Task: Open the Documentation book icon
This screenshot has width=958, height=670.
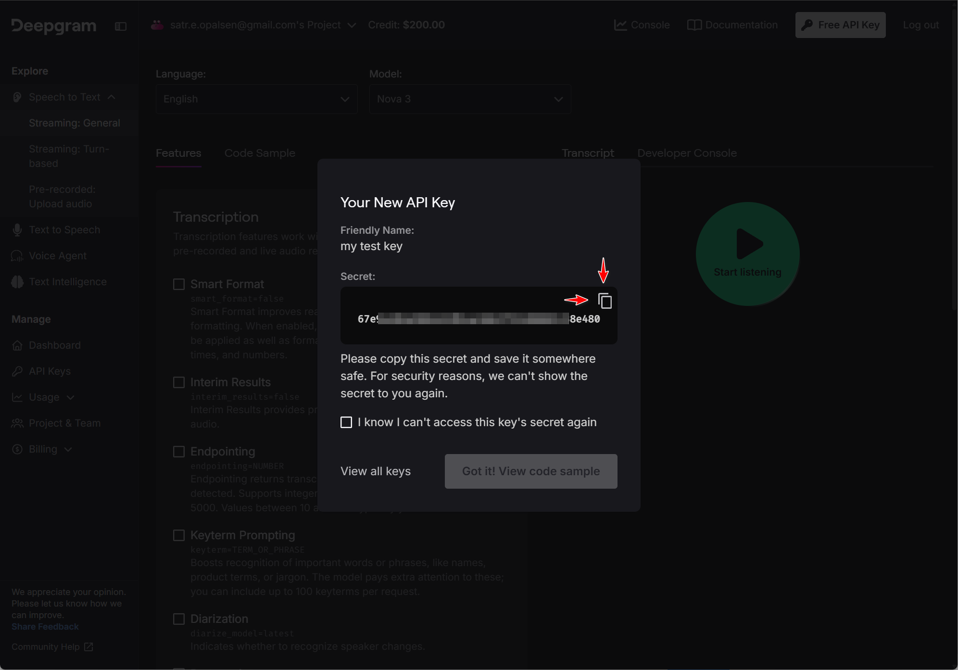Action: point(694,25)
